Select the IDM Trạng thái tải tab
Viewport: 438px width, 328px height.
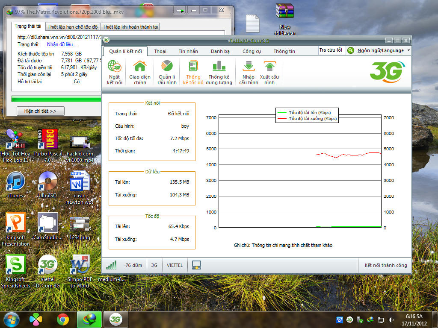tap(28, 26)
